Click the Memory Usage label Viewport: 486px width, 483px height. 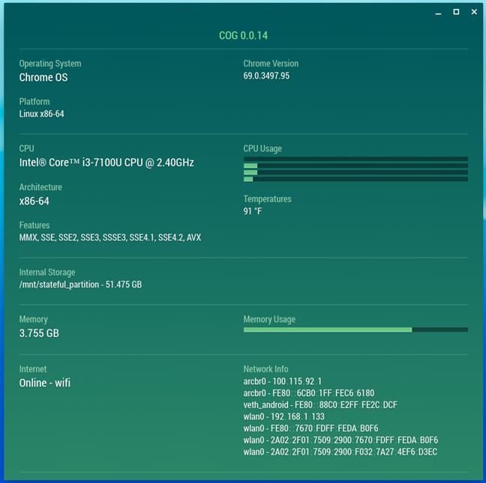click(x=269, y=319)
